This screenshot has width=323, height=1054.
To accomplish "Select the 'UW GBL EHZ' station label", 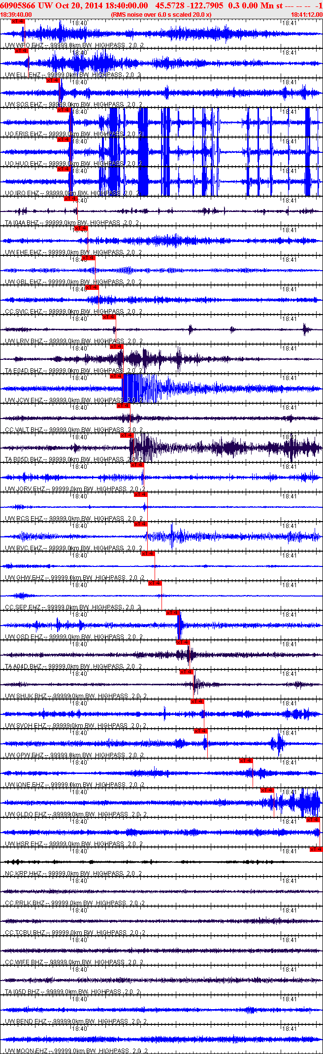I will tap(23, 282).
